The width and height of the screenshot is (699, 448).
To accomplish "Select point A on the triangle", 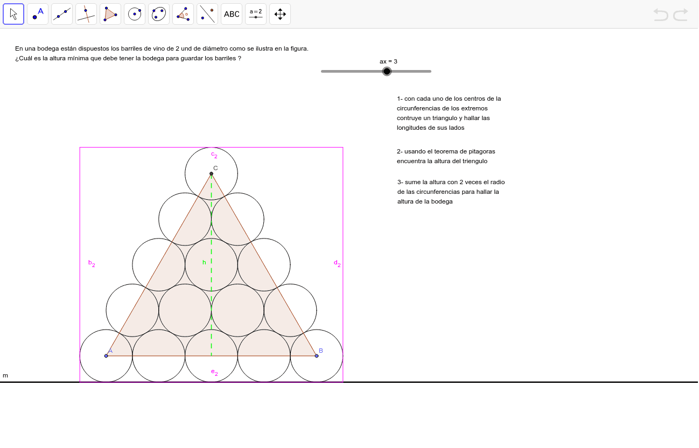I will (106, 355).
